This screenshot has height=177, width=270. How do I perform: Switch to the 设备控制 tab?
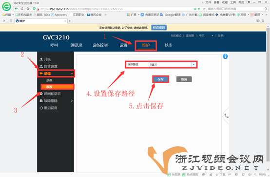[x=100, y=45]
